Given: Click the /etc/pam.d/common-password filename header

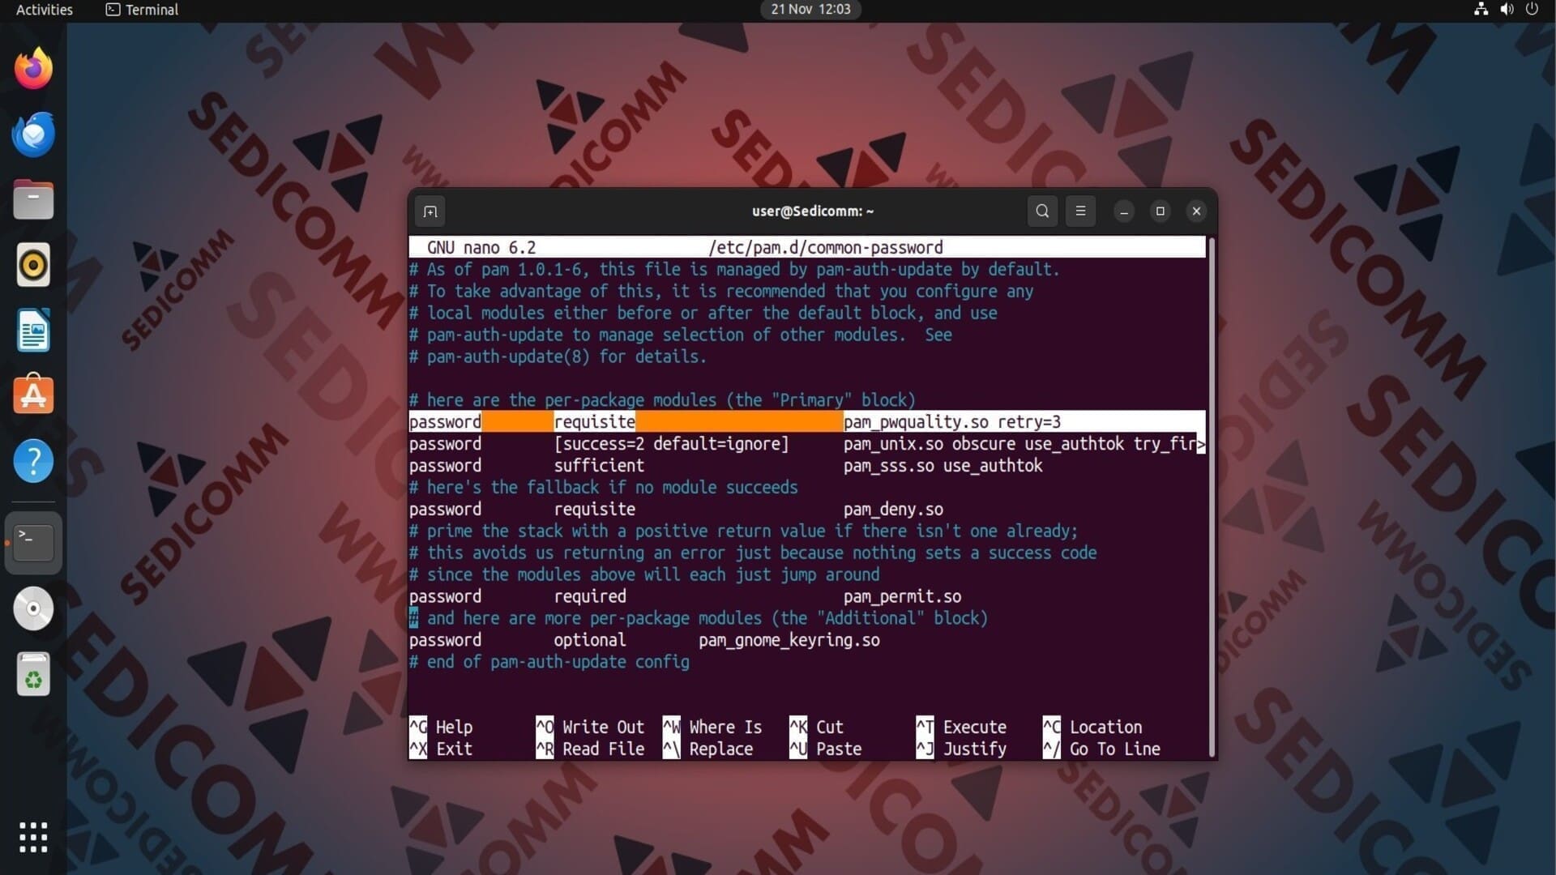Looking at the screenshot, I should (x=826, y=248).
